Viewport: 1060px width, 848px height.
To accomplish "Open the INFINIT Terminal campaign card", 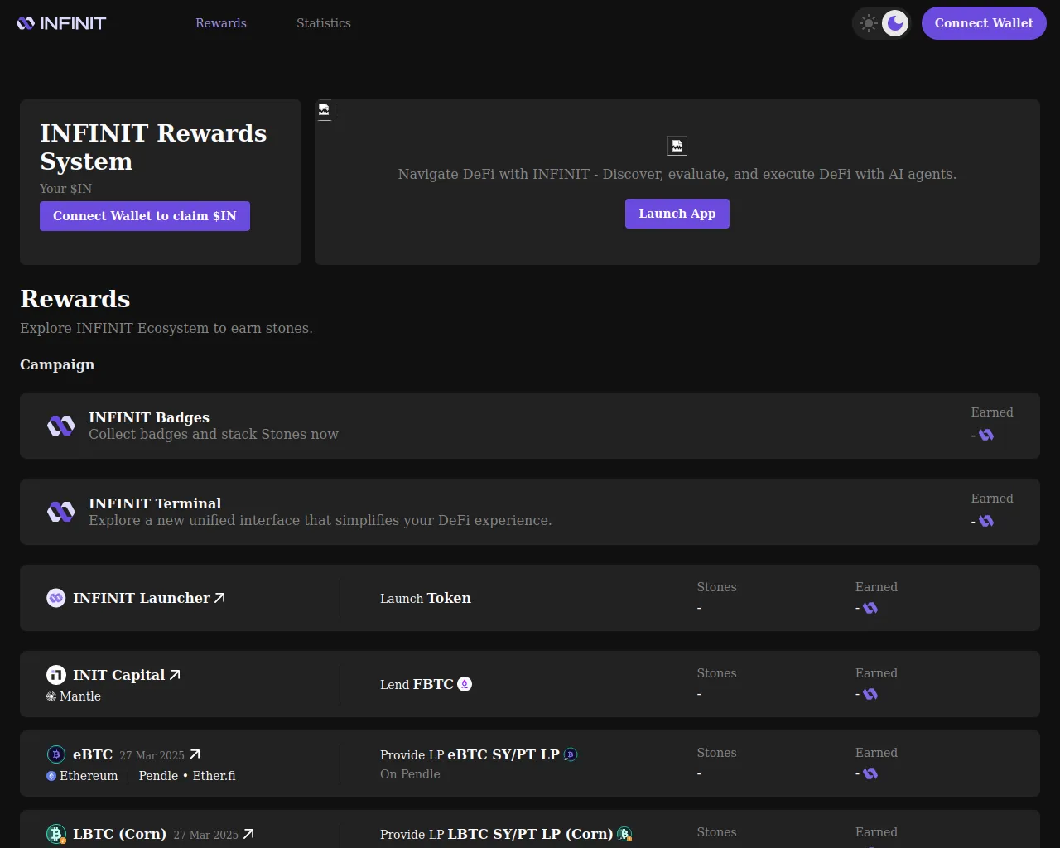I will pos(530,512).
